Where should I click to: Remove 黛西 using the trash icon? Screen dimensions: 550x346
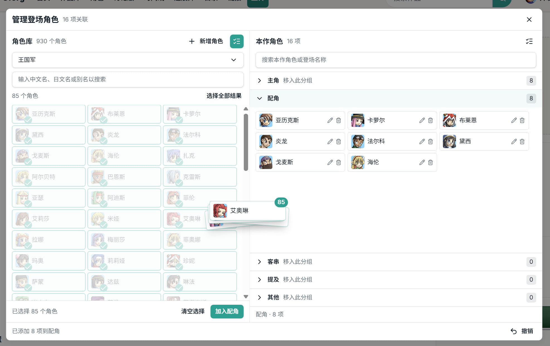[x=522, y=141]
